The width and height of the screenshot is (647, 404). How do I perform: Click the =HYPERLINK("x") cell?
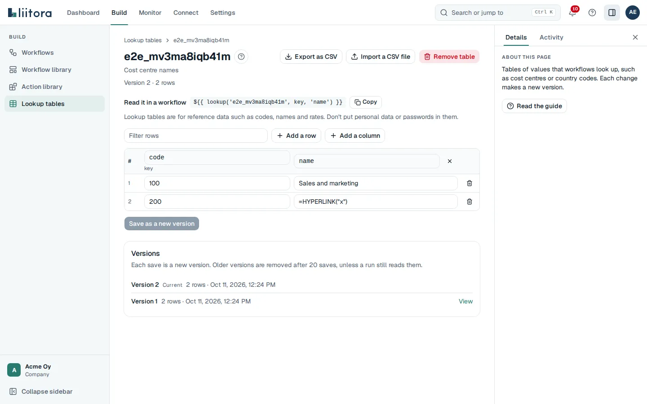(376, 202)
